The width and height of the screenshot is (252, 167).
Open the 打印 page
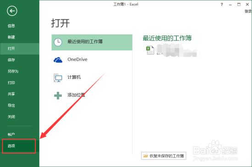click(11, 83)
